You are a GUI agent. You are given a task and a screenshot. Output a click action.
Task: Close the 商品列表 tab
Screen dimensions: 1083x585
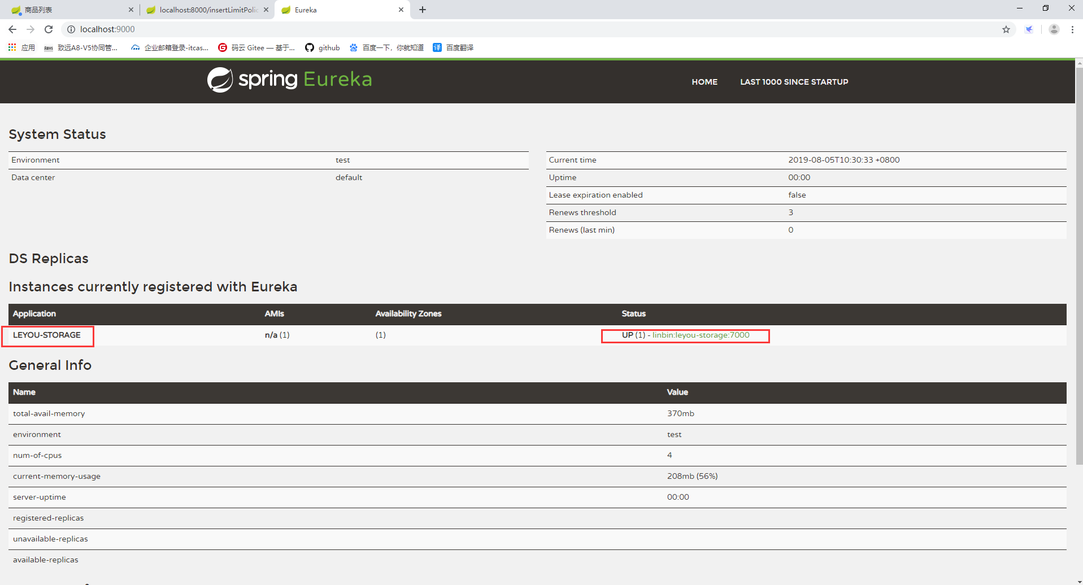point(131,10)
